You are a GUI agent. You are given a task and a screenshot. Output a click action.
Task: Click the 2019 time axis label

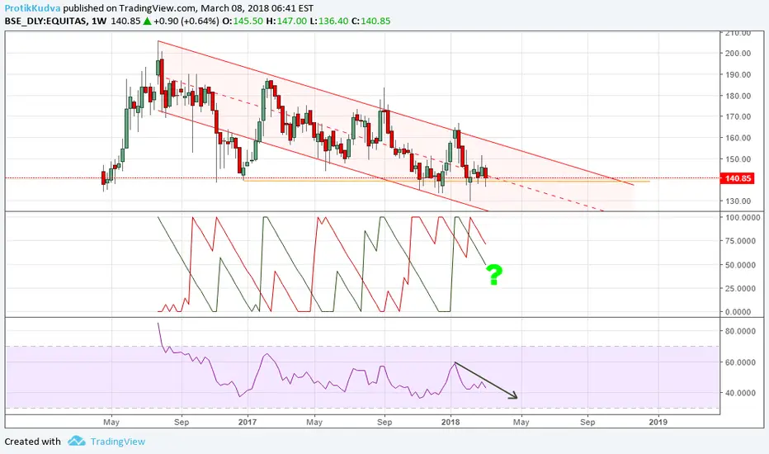coord(658,422)
